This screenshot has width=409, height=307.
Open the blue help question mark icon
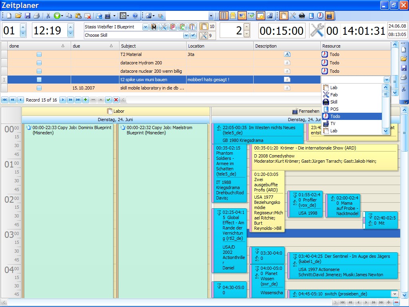[x=135, y=16]
